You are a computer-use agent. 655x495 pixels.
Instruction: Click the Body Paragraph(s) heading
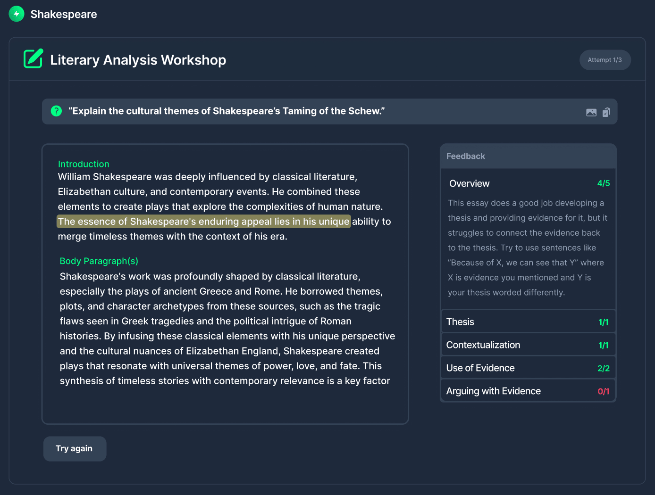click(99, 261)
